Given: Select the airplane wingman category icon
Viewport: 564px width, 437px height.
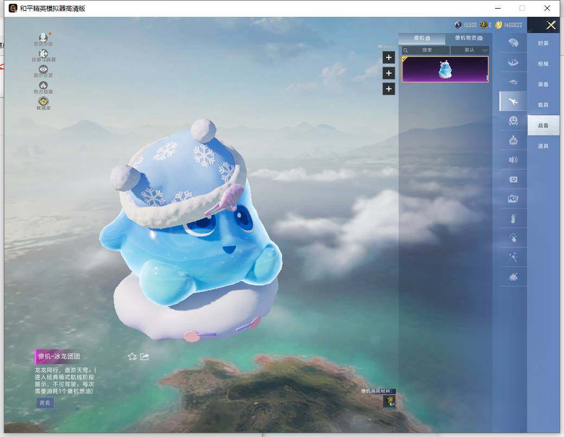Looking at the screenshot, I should point(513,101).
